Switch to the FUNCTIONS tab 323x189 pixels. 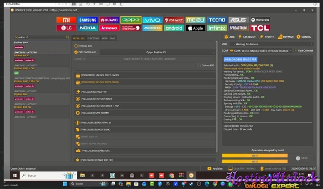[x=93, y=38]
